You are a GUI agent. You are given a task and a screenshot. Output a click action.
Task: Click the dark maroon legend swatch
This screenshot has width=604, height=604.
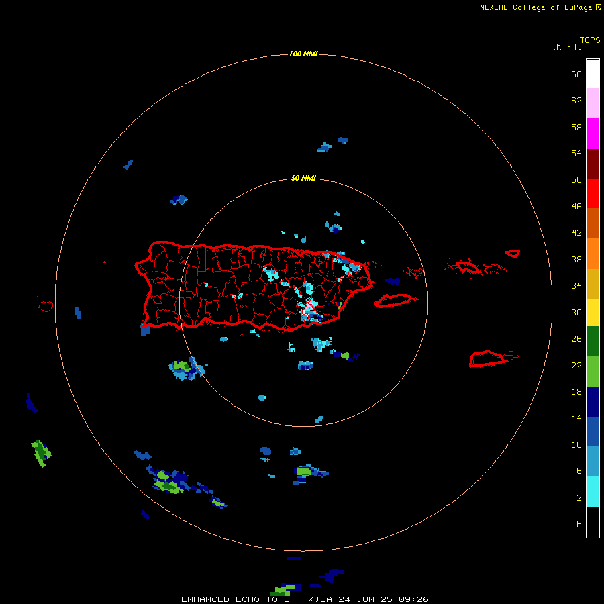click(x=593, y=163)
